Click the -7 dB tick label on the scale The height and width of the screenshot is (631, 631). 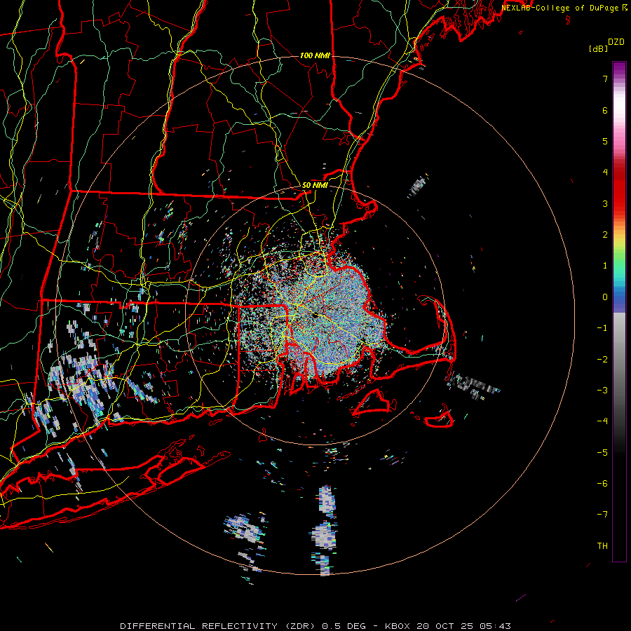602,515
